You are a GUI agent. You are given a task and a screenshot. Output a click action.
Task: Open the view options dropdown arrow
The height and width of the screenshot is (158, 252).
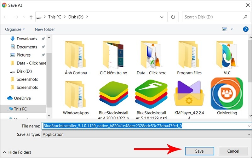[x=232, y=29]
